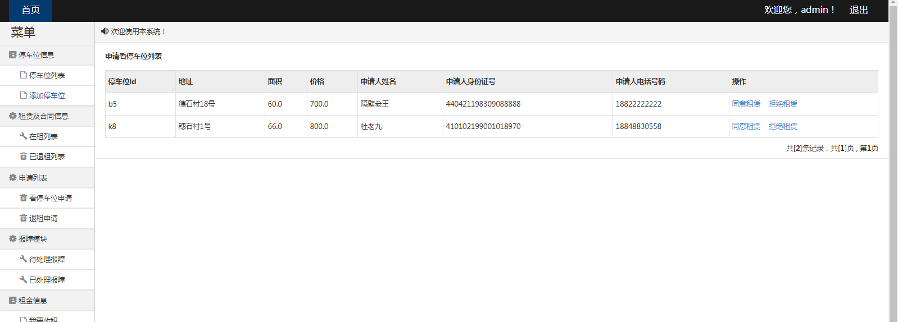Viewport: 898px width, 322px height.
Task: Open the 待处理报障 menu item
Action: [x=47, y=259]
